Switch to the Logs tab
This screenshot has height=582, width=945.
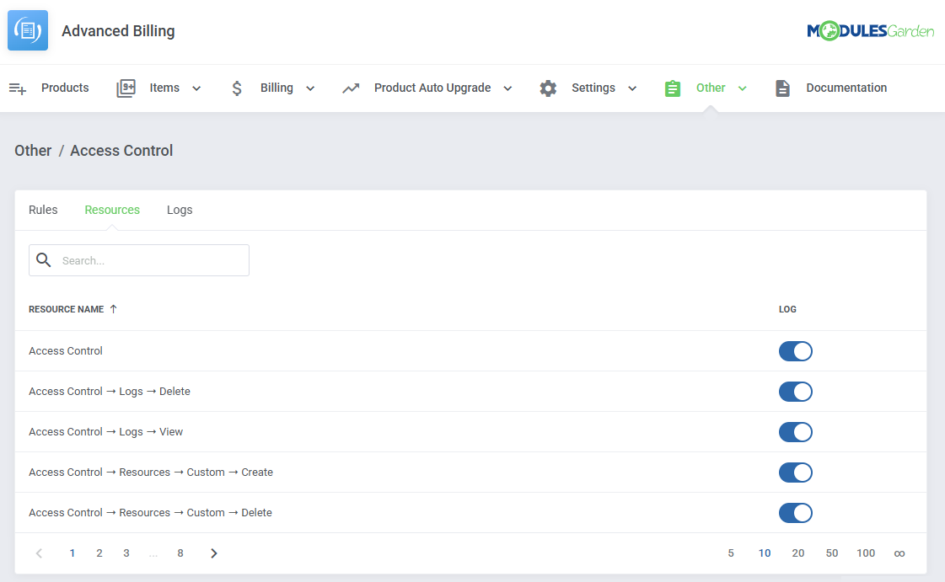coord(180,210)
